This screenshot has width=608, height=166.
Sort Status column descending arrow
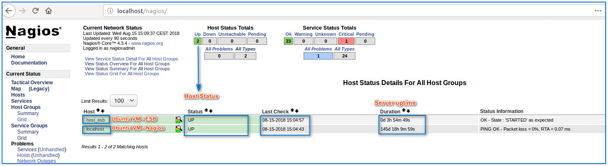pos(211,111)
